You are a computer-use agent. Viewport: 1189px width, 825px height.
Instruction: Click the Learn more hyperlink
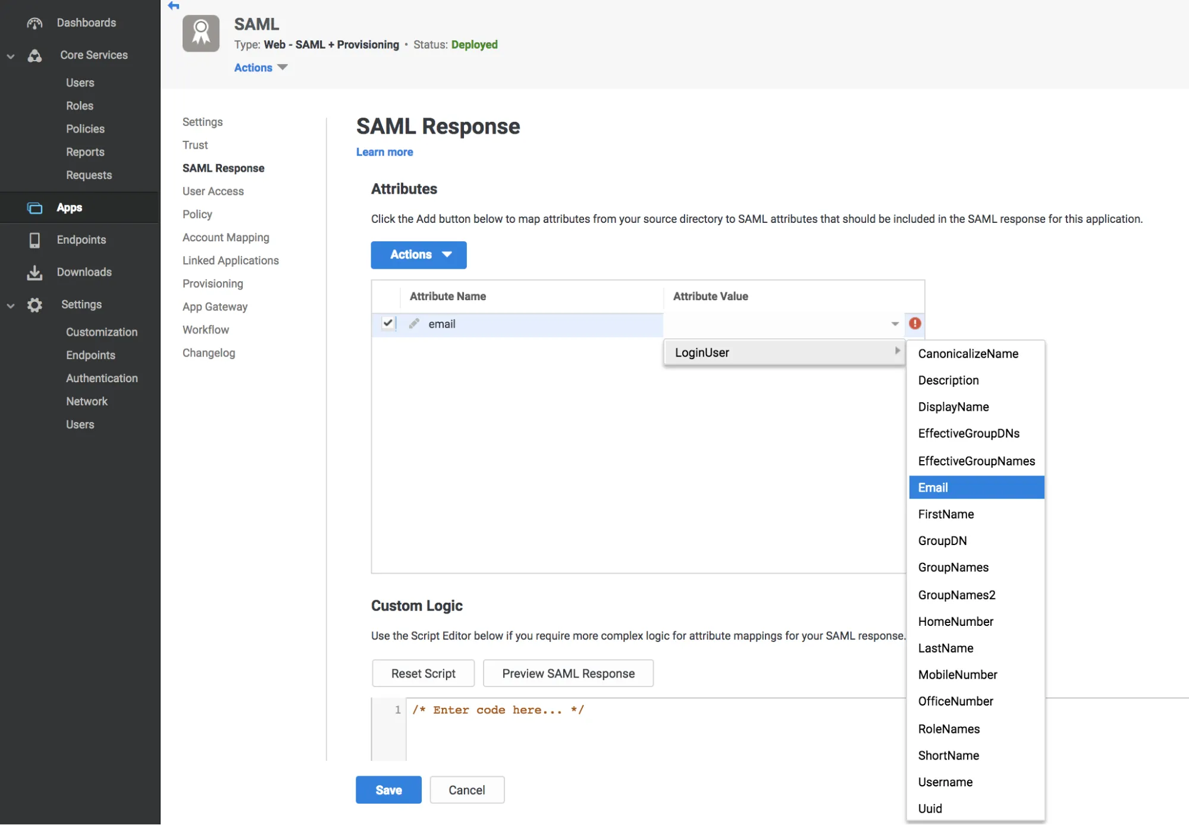pyautogui.click(x=385, y=152)
